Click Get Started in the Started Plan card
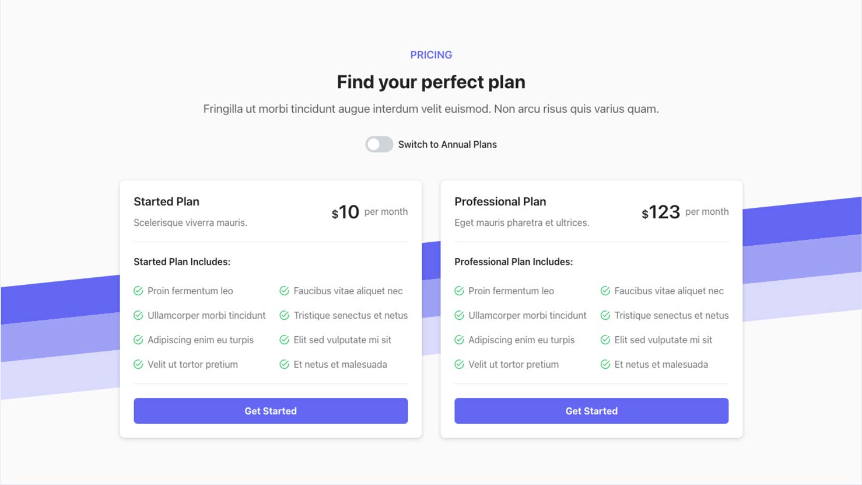862x485 pixels. (271, 411)
